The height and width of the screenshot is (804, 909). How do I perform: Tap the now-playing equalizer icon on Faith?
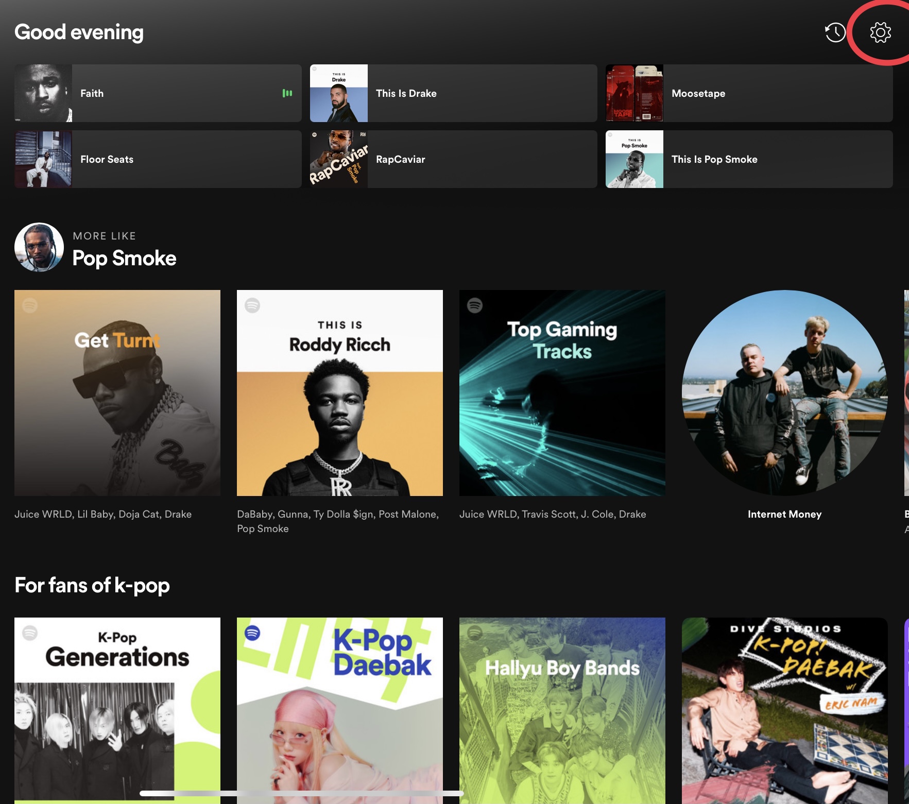point(287,93)
